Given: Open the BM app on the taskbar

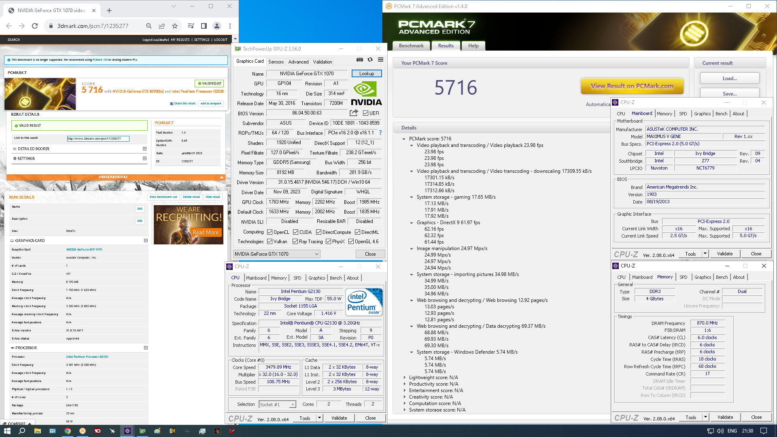Looking at the screenshot, I should 172,431.
